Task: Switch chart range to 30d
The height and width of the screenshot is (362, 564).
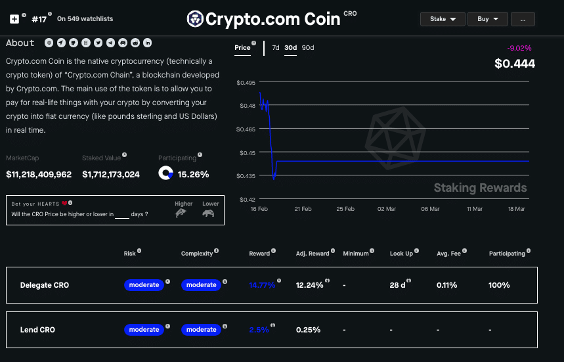Action: pyautogui.click(x=290, y=48)
